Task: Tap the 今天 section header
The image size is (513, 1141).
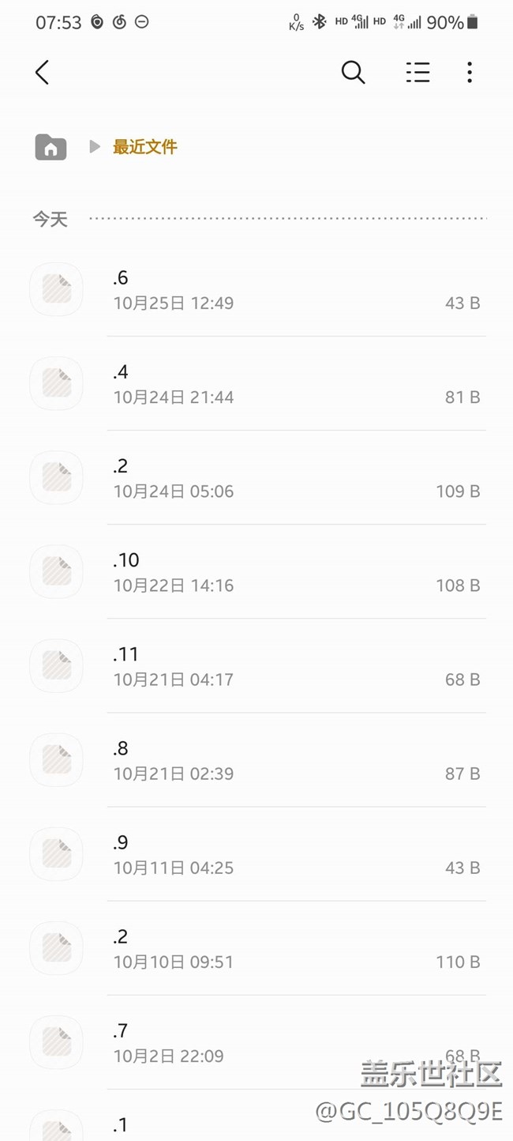Action: [50, 219]
